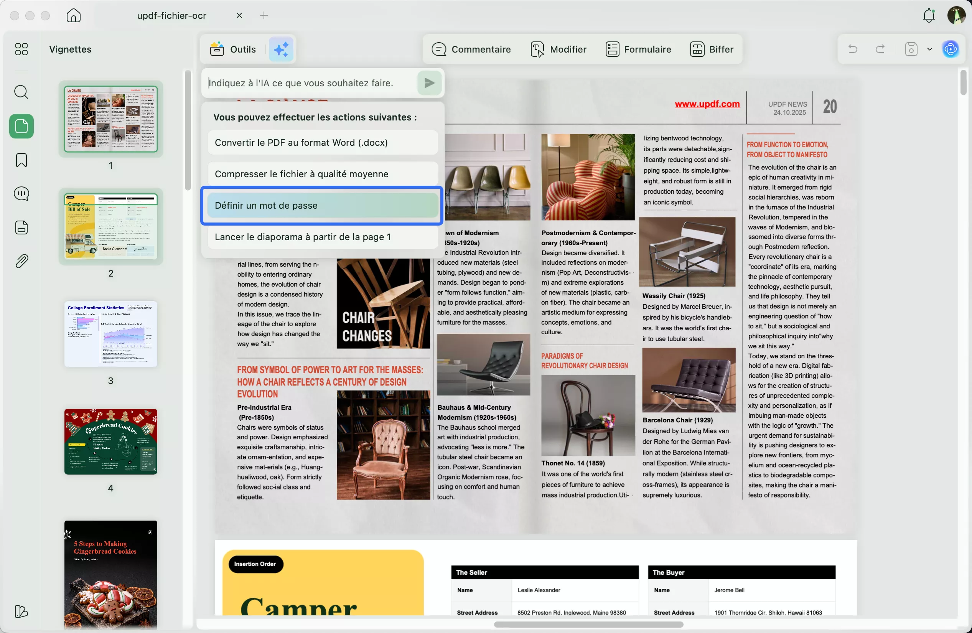Select Convertir le PDF au format Word
Screen dimensions: 972x633
click(x=322, y=143)
